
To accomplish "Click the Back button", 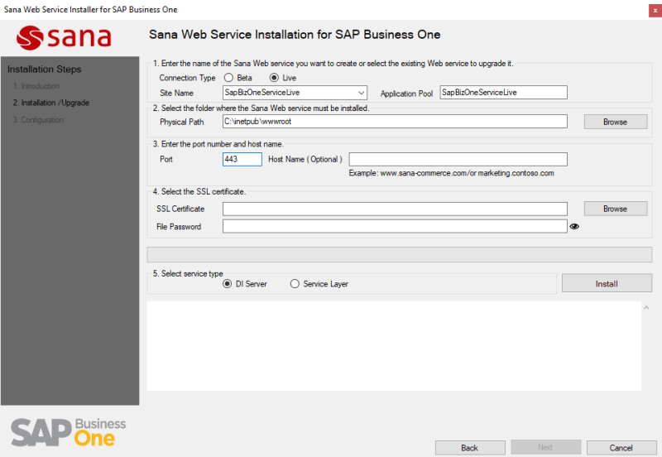I will pyautogui.click(x=469, y=447).
